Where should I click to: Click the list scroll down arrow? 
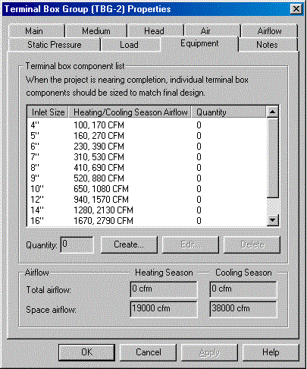pos(273,220)
